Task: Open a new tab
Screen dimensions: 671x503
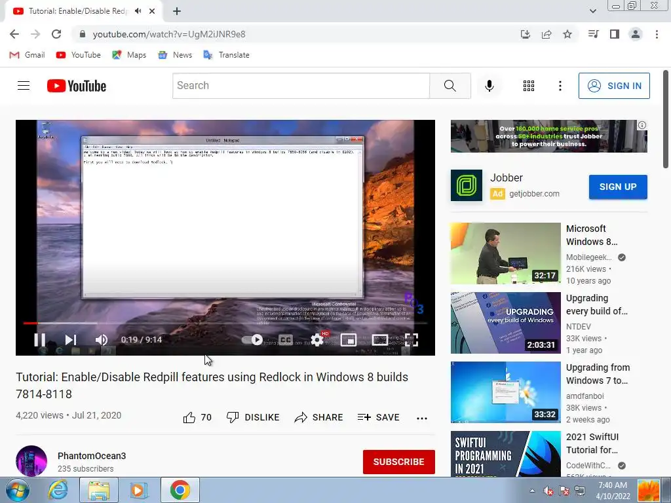Action: coord(177,11)
